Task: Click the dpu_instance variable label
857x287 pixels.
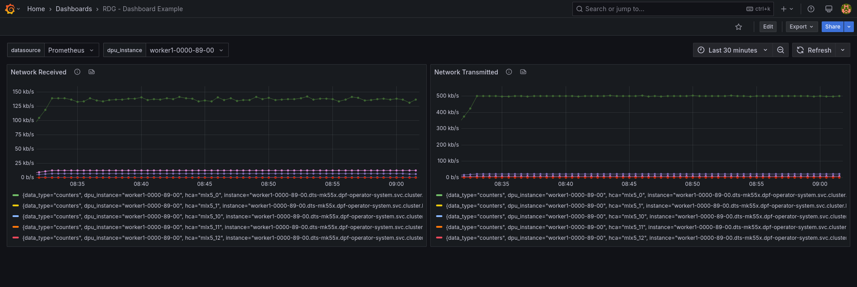Action: tap(125, 50)
